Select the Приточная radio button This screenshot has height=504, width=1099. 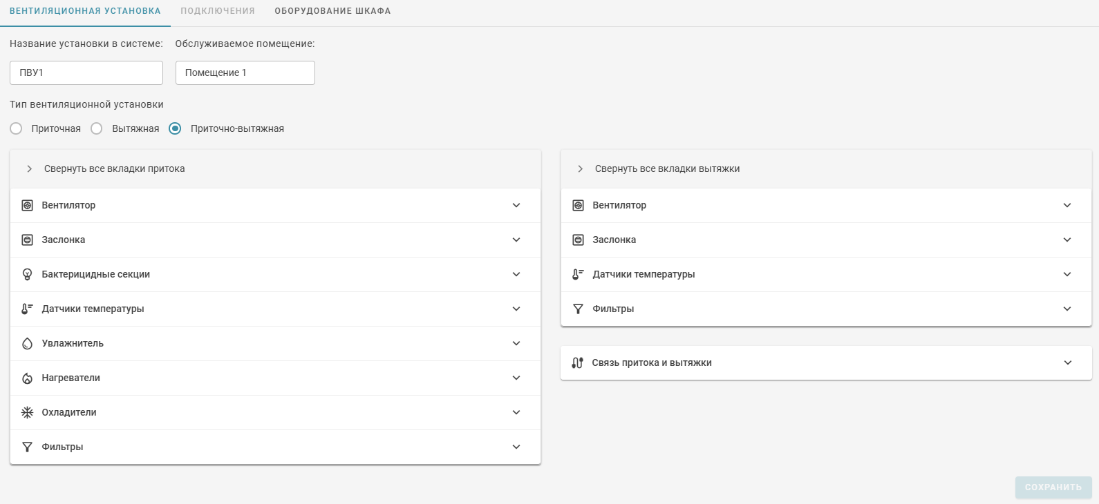tap(16, 128)
